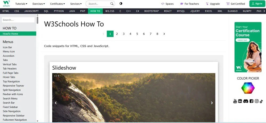Open Menu Icon in sidebar
Screen dimensions: 266x123
9,52
